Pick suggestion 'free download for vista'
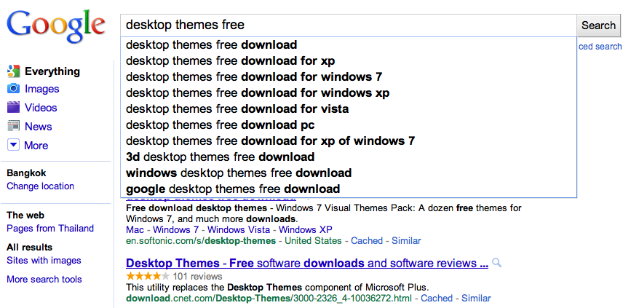 click(x=349, y=109)
